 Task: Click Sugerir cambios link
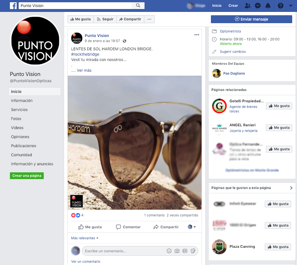pos(233,52)
